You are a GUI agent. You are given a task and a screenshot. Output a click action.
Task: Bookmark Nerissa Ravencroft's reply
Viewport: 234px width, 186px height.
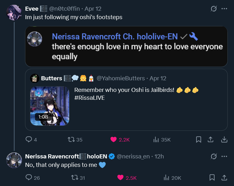212,178
